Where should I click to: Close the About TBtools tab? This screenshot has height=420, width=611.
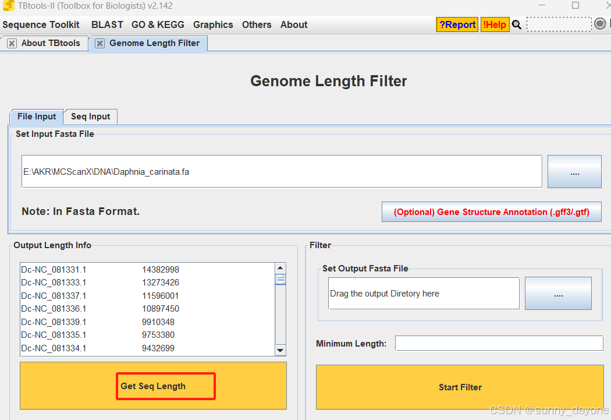click(12, 43)
